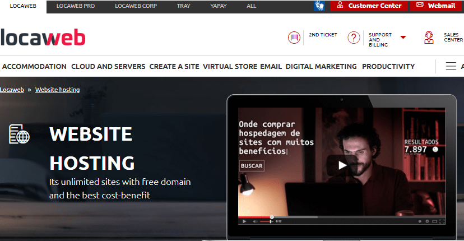Click SALES CENTER label
464x241 pixels.
453,38
